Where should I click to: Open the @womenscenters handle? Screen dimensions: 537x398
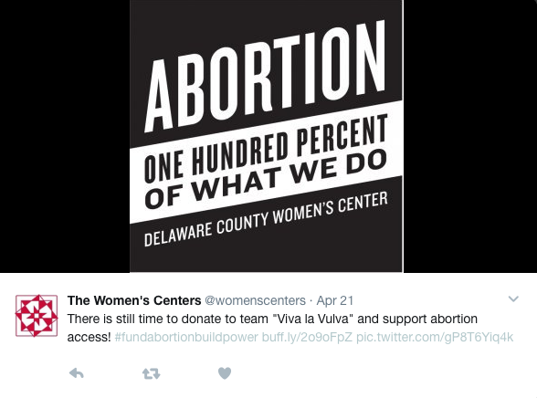point(255,300)
